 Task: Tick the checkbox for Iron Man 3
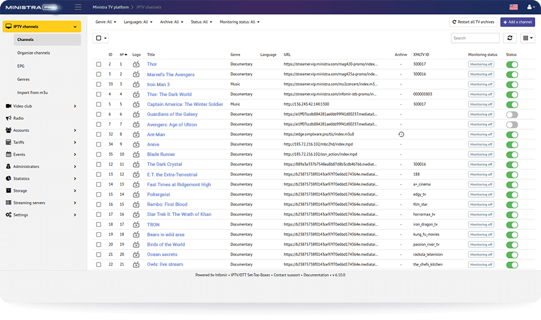click(x=98, y=84)
